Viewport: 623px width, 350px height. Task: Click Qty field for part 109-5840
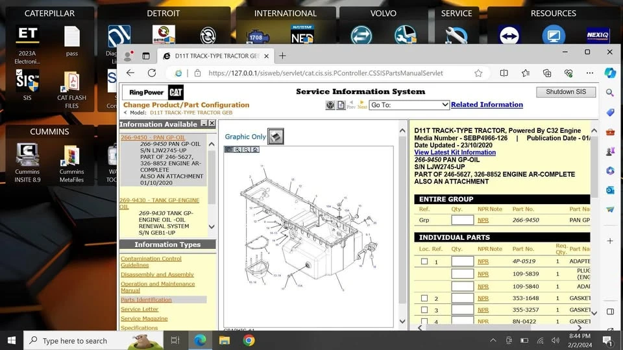coord(463,286)
